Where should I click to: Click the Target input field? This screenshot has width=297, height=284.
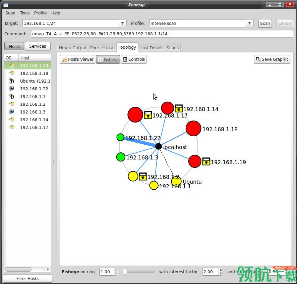tap(70, 23)
